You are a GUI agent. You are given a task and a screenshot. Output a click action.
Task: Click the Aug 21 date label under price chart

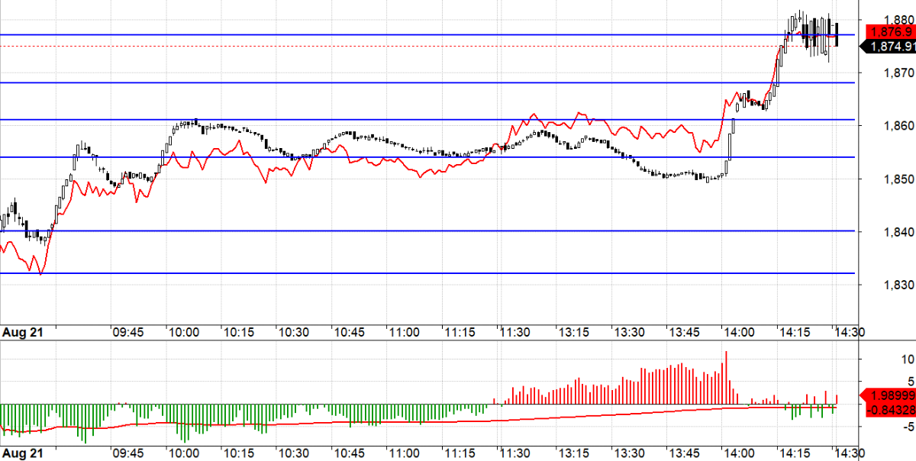21,333
